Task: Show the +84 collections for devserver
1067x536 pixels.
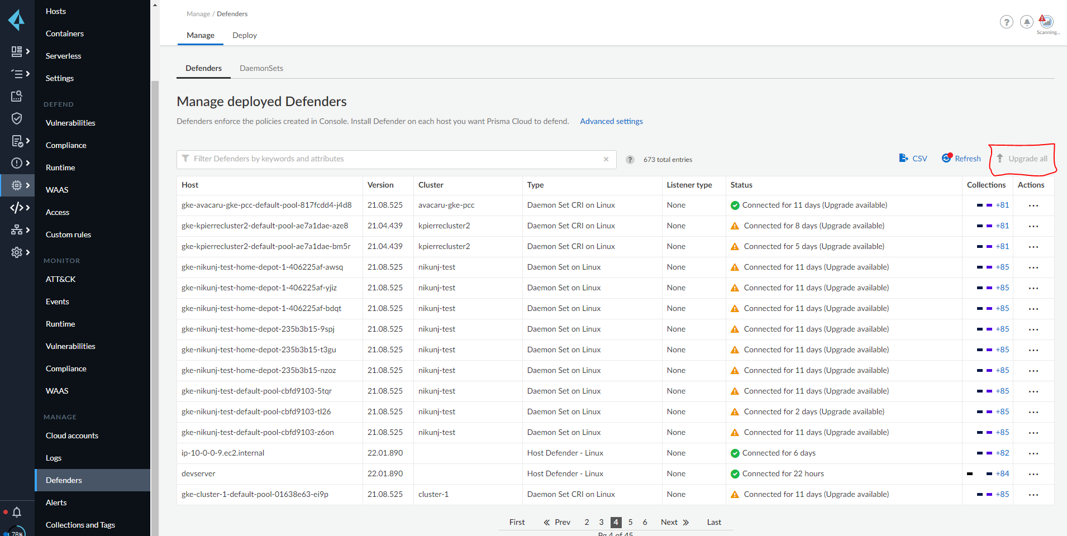Action: (1002, 474)
